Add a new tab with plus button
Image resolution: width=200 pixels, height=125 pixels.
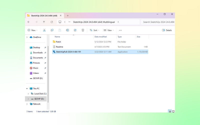pyautogui.click(x=67, y=15)
